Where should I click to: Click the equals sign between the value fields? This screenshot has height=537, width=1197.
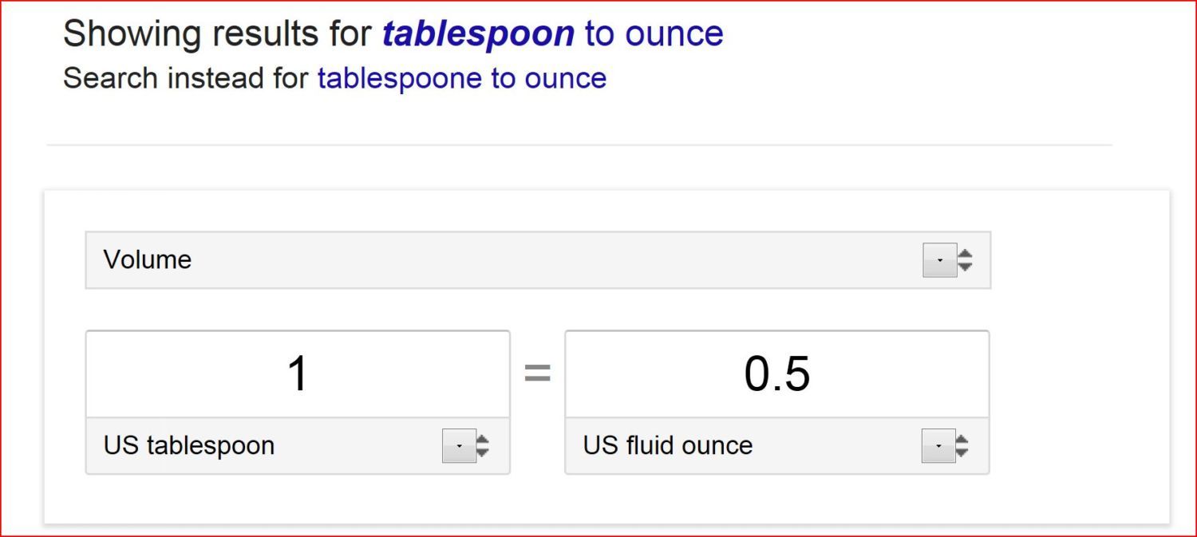pyautogui.click(x=537, y=373)
